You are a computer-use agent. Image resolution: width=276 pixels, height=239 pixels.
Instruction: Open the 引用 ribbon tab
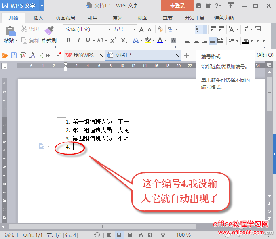(x=93, y=18)
